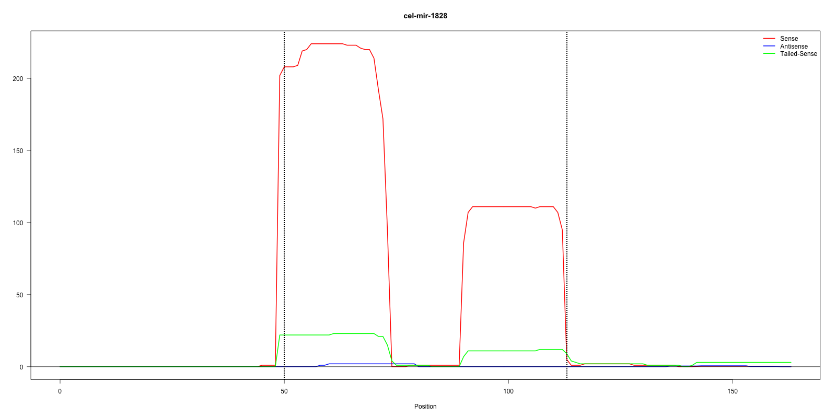Click the dotted vertical line near position 113
Image resolution: width=836 pixels, height=418 pixels.
click(x=567, y=157)
